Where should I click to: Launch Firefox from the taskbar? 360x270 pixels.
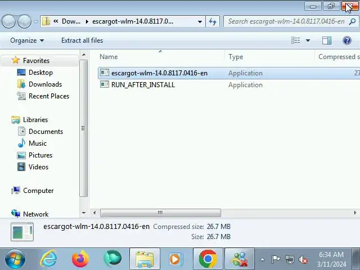tap(80, 259)
